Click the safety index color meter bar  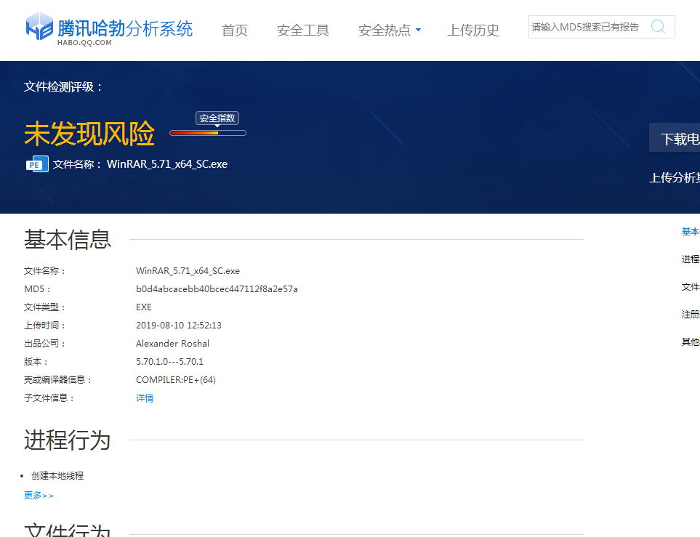207,133
